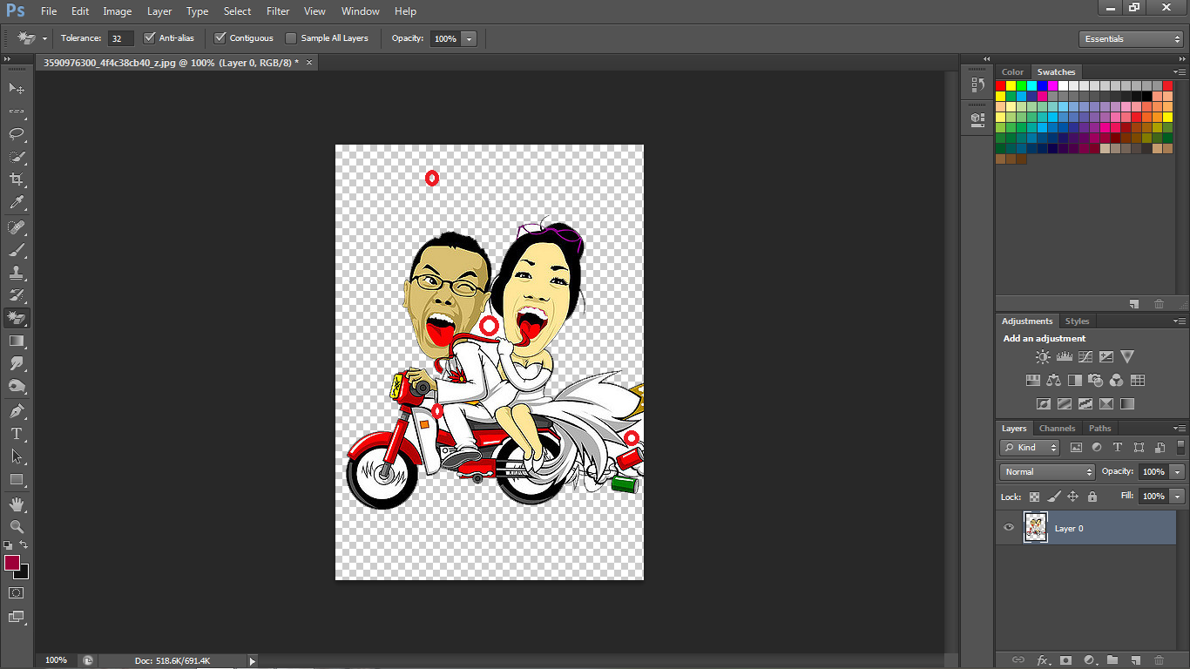Image resolution: width=1190 pixels, height=669 pixels.
Task: Switch to the Channels tab
Action: 1057,429
